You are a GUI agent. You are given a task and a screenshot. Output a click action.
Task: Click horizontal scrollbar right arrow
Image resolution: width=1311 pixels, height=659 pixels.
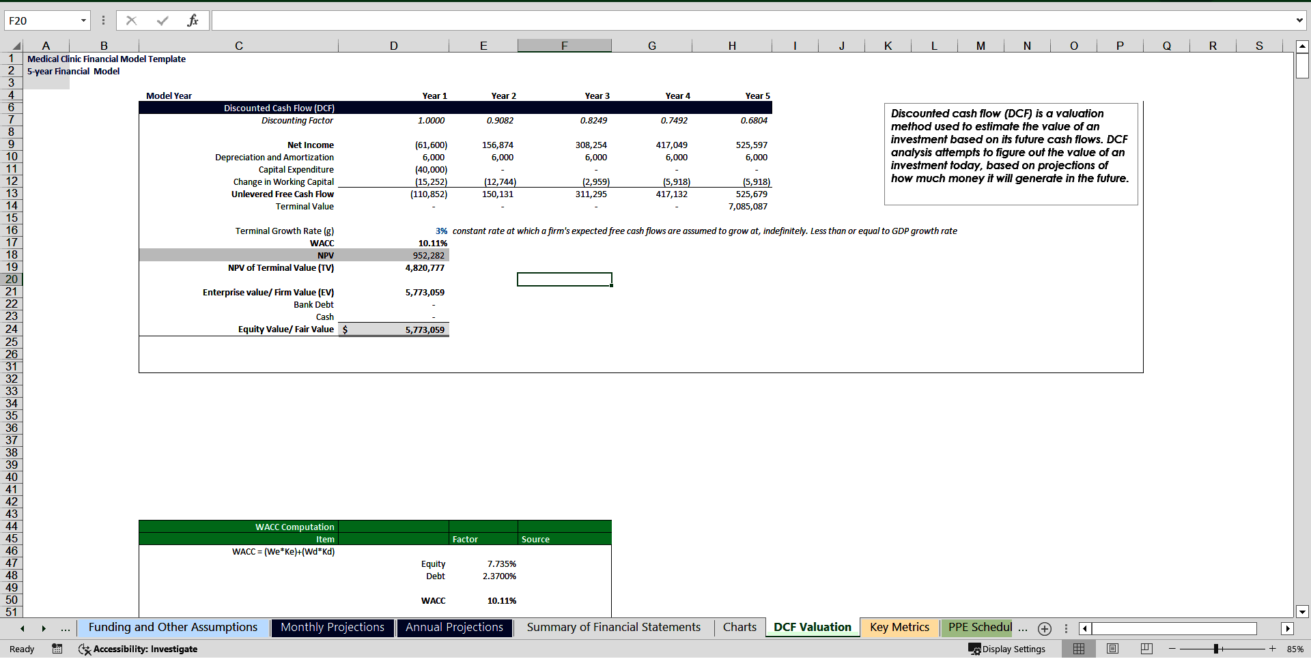point(1287,628)
